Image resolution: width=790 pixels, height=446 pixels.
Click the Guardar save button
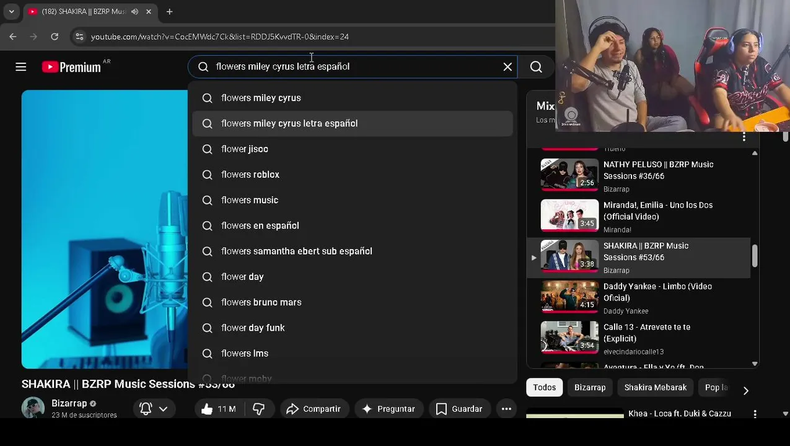click(x=459, y=409)
